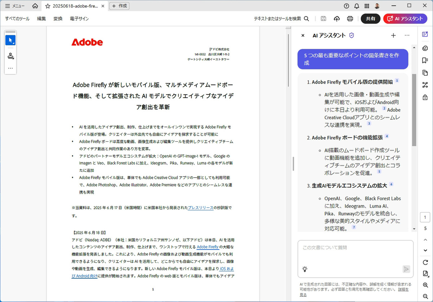Open the stamp signature tool
The width and height of the screenshot is (433, 302).
[x=10, y=55]
